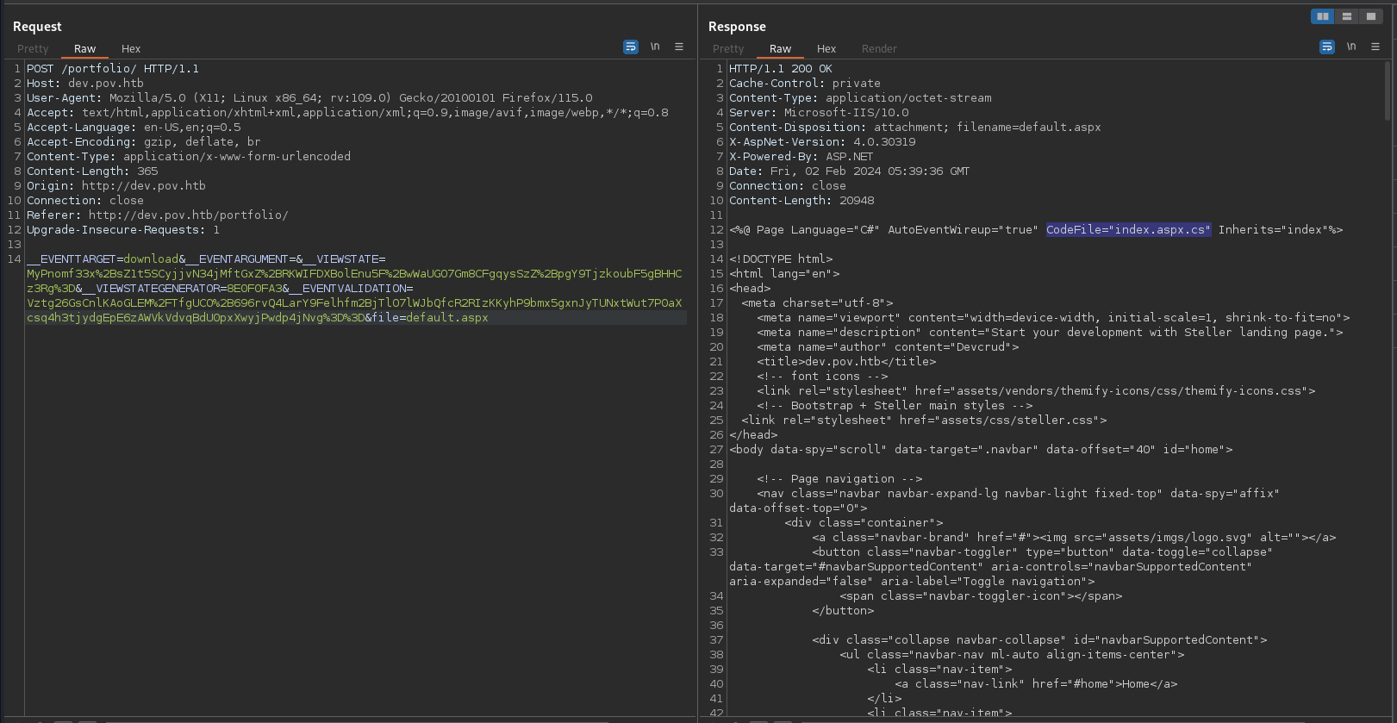Switch Response view to the Raw tab
Image resolution: width=1397 pixels, height=723 pixels.
click(780, 49)
